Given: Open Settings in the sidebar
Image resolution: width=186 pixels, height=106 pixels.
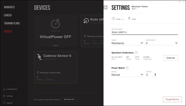Looking at the screenshot, I should [10, 96].
